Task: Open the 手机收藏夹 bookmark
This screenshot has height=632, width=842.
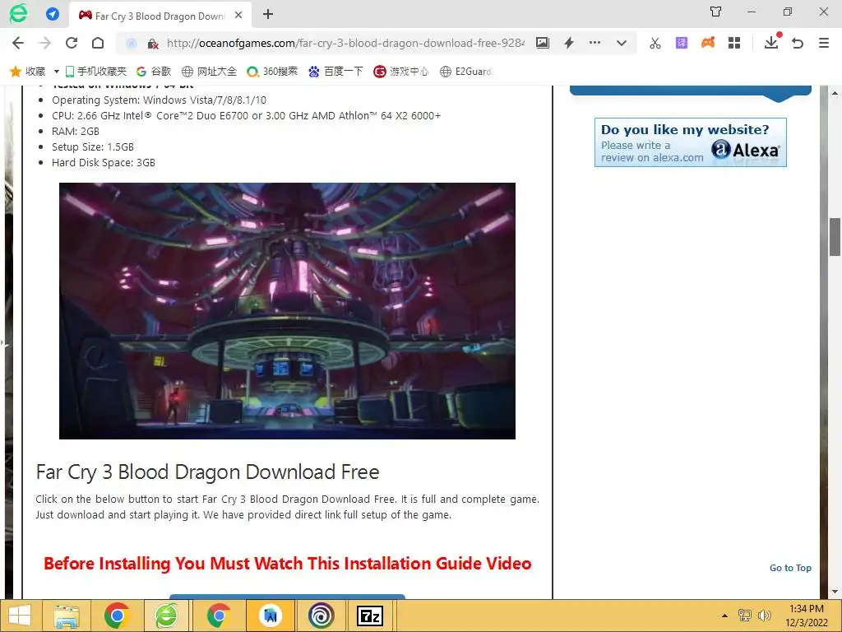Action: 95,72
